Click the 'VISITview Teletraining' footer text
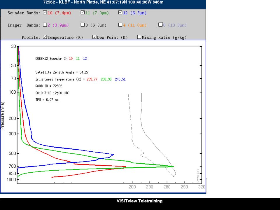Viewport: 280px width, 210px height. (x=139, y=201)
